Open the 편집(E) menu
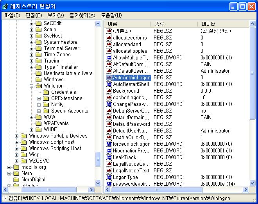Viewport: 258px width, 204px height. (34, 16)
